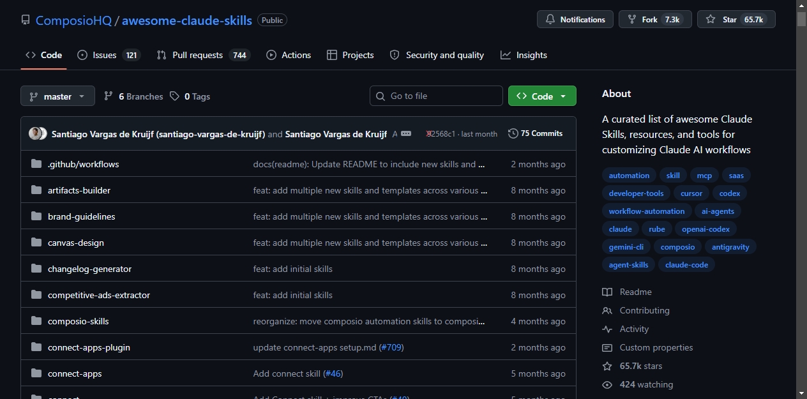This screenshot has width=807, height=399.
Task: Open Custom properties
Action: click(x=647, y=347)
